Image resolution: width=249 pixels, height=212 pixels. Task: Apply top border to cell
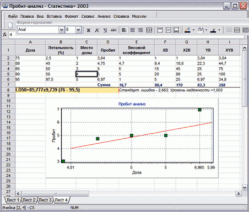click(160, 30)
